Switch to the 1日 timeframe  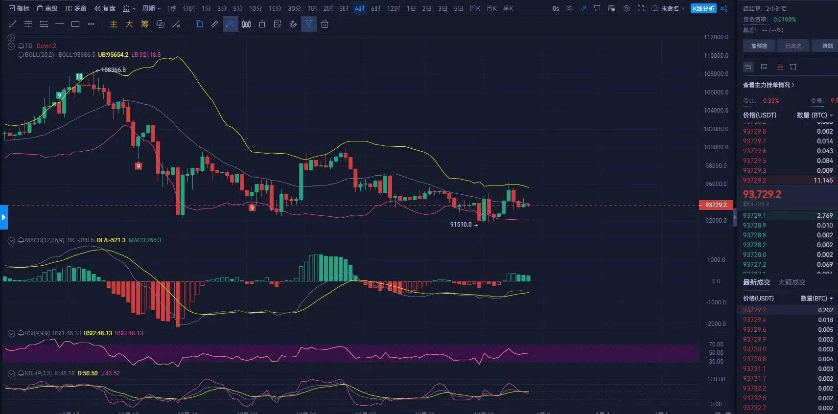tap(411, 8)
